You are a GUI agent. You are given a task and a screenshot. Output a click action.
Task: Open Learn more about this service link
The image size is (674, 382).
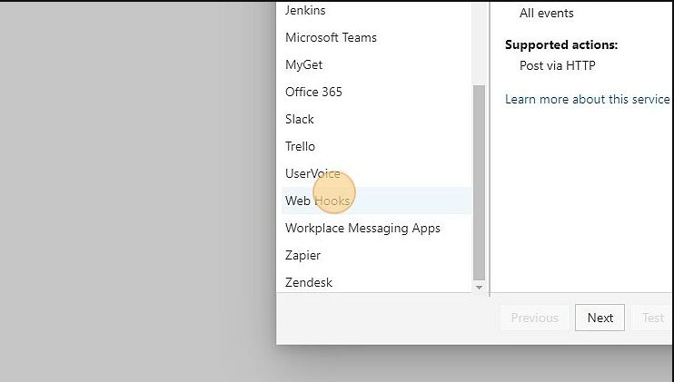coord(587,99)
